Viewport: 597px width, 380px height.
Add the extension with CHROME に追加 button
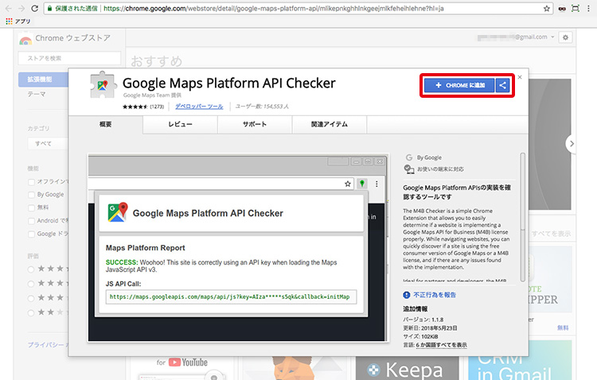point(459,85)
